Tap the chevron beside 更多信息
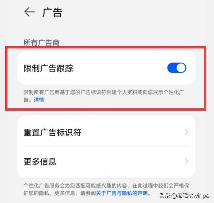214x203 pixels. 186,161
